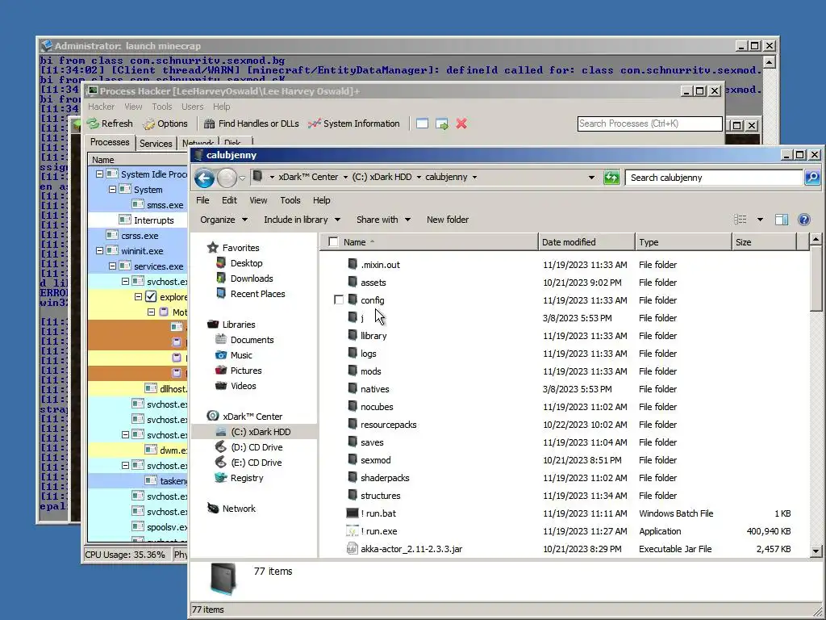Open Users menu in Process Hacker
Viewport: 826px width, 620px height.
tap(192, 107)
